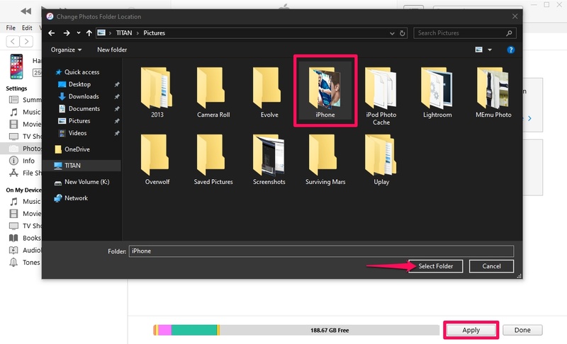Image resolution: width=567 pixels, height=344 pixels.
Task: Expand the view options dropdown arrow
Action: pyautogui.click(x=490, y=50)
